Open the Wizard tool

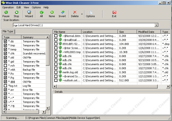tap(29, 14)
